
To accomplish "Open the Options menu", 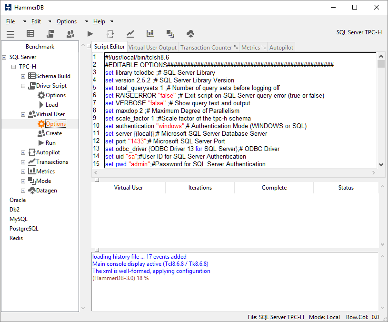I will click(67, 21).
